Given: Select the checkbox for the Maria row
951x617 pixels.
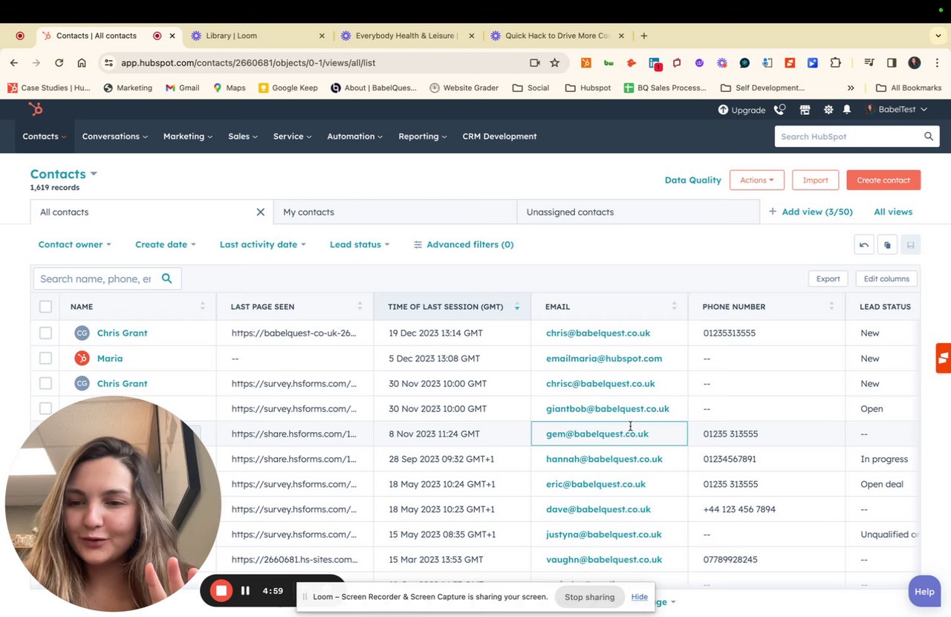Looking at the screenshot, I should 45,359.
